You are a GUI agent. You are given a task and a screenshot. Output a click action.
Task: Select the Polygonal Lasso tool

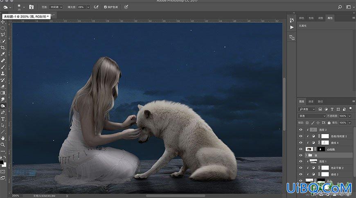(x=3, y=35)
